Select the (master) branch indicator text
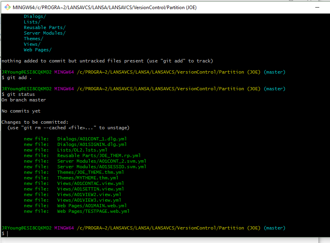 pyautogui.click(x=274, y=228)
